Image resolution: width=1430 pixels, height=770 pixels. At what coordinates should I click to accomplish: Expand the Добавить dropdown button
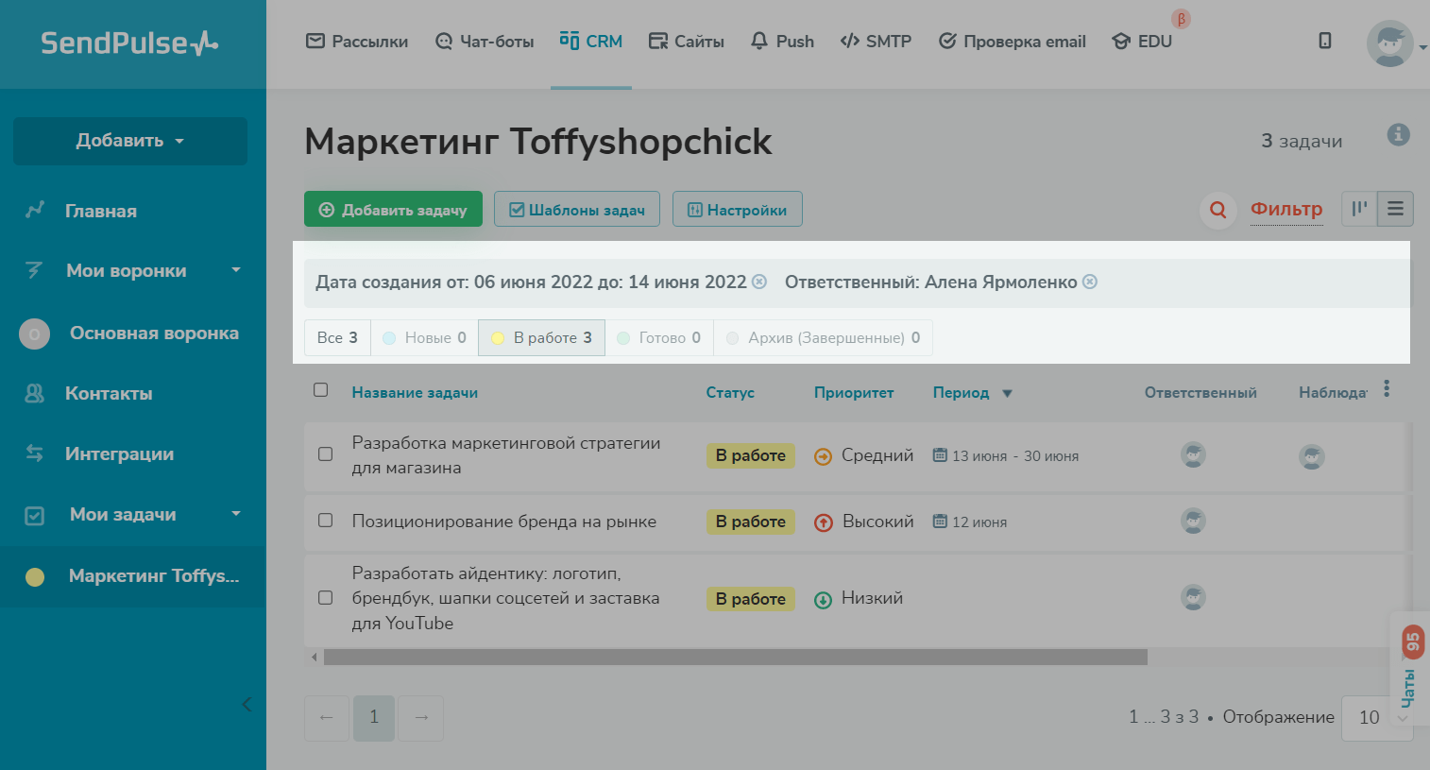[130, 141]
